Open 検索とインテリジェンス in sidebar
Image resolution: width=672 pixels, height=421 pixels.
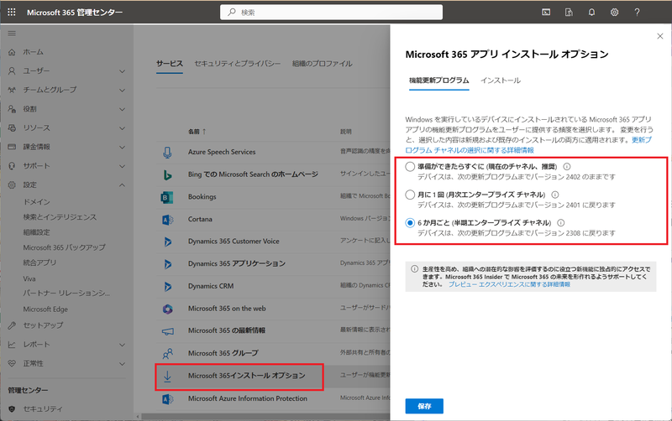tap(60, 217)
